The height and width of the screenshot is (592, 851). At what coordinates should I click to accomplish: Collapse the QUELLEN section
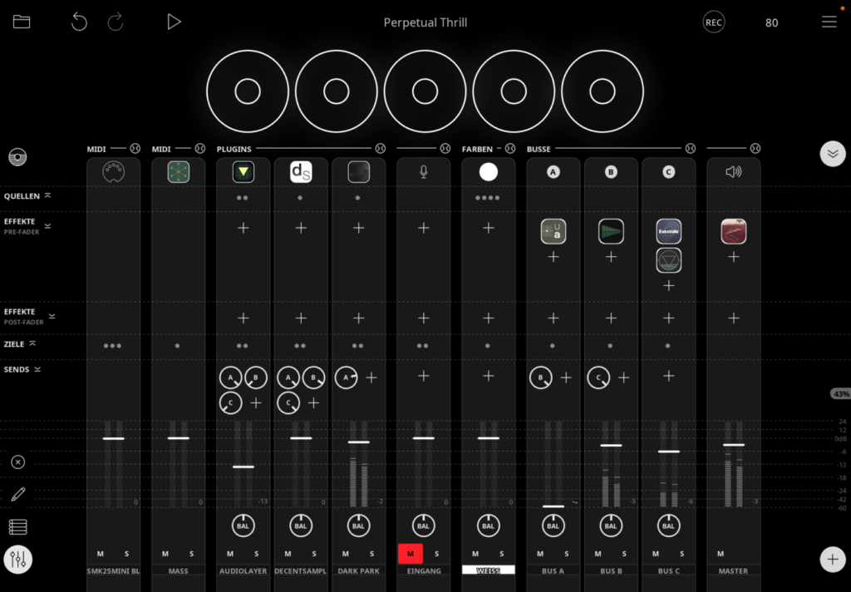click(47, 195)
